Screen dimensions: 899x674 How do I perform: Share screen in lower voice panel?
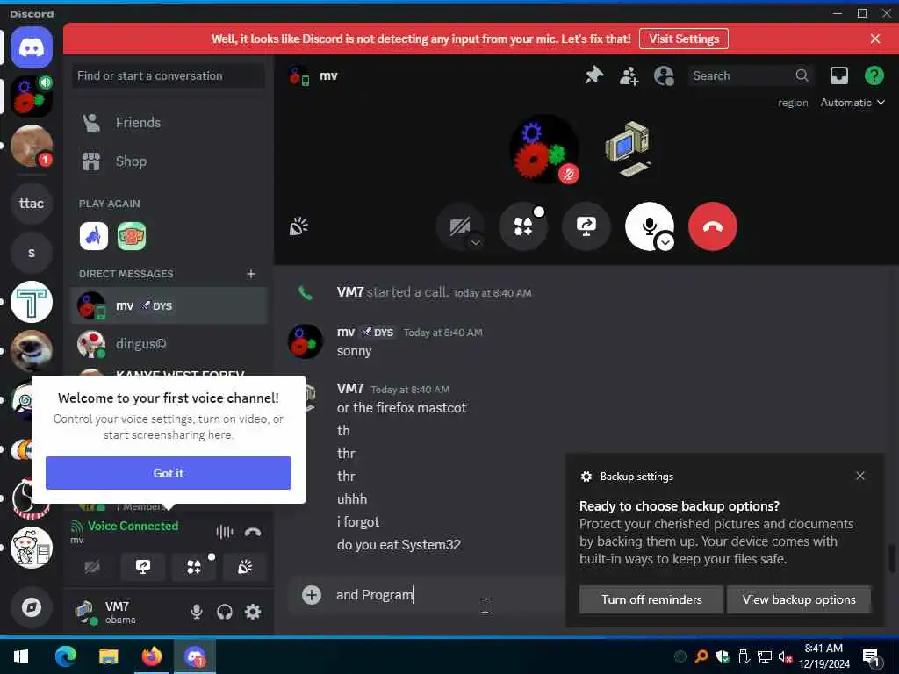(x=143, y=568)
